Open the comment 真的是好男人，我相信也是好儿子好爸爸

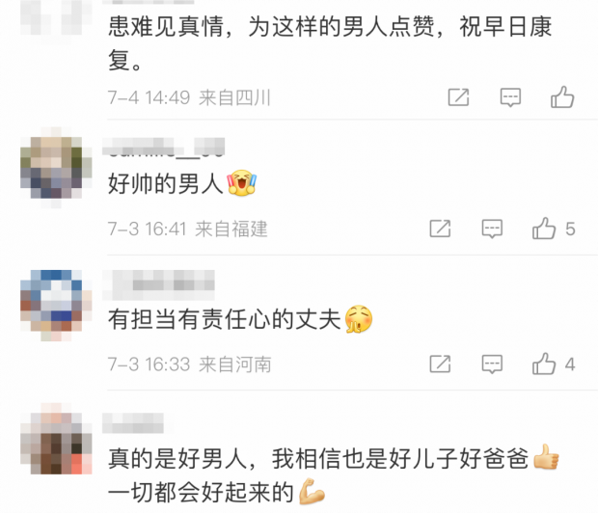coord(334,474)
